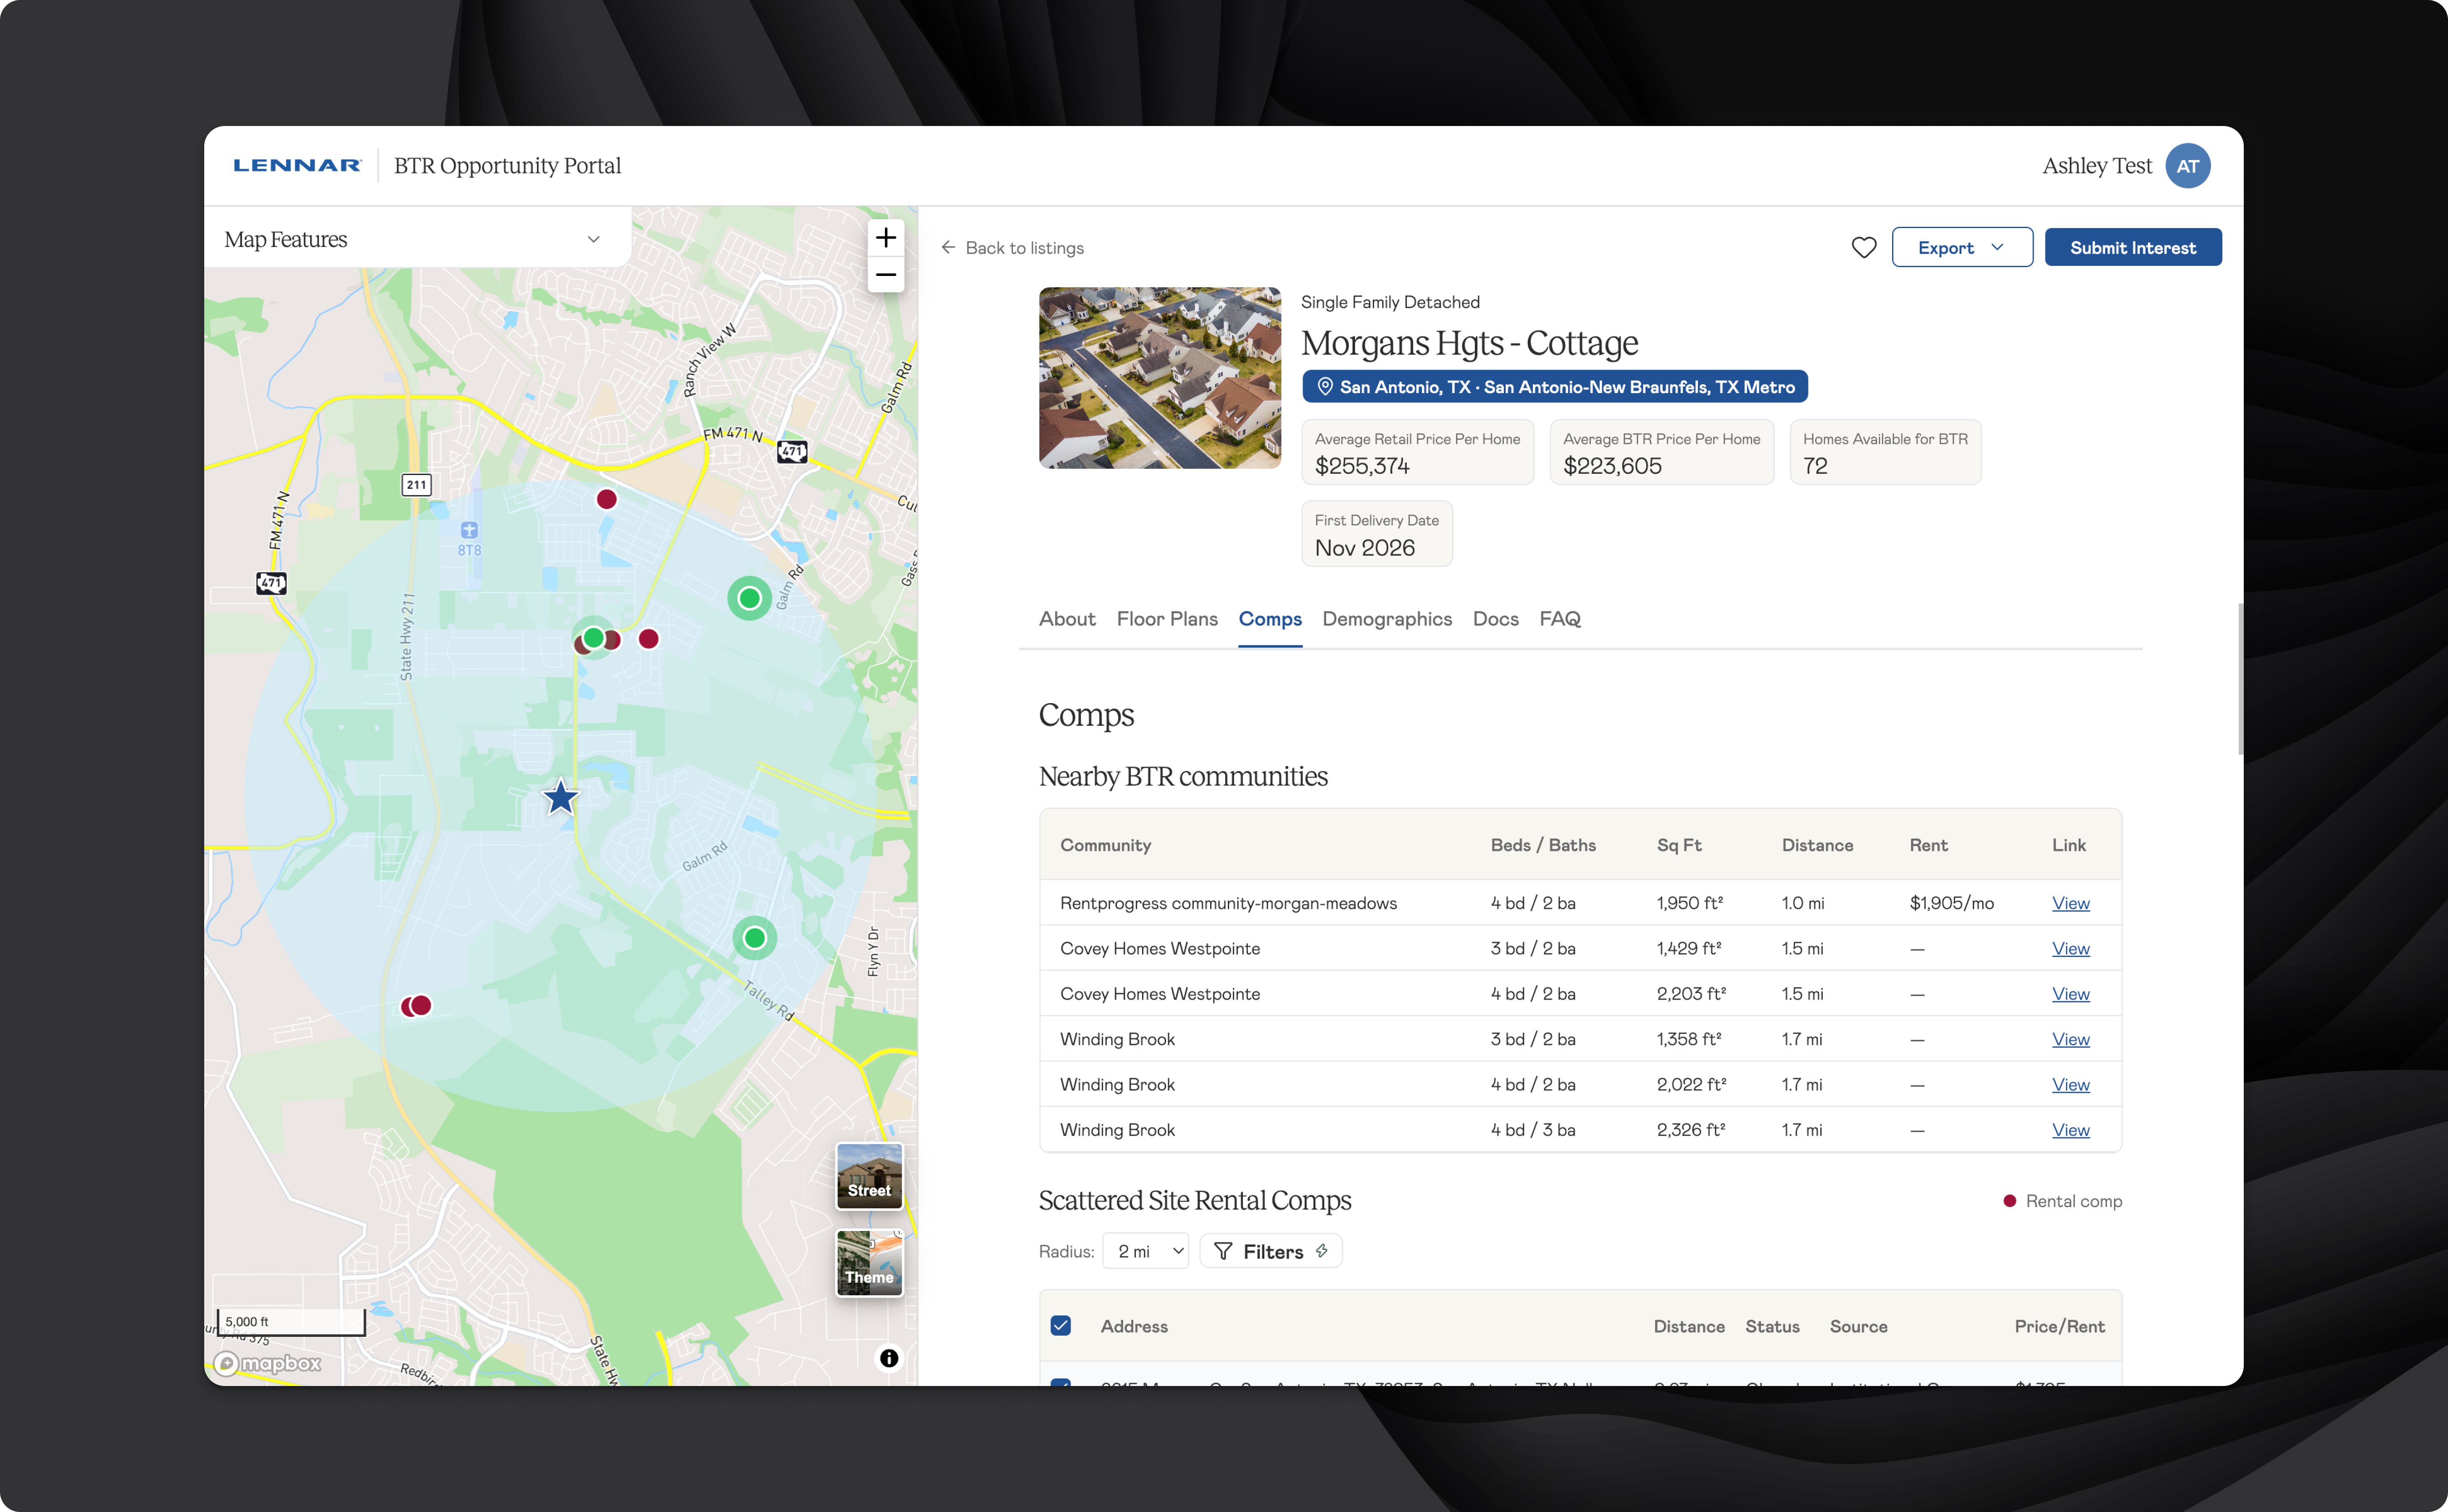This screenshot has height=1512, width=2448.
Task: Switch map to Street view thumbnail
Action: (869, 1176)
